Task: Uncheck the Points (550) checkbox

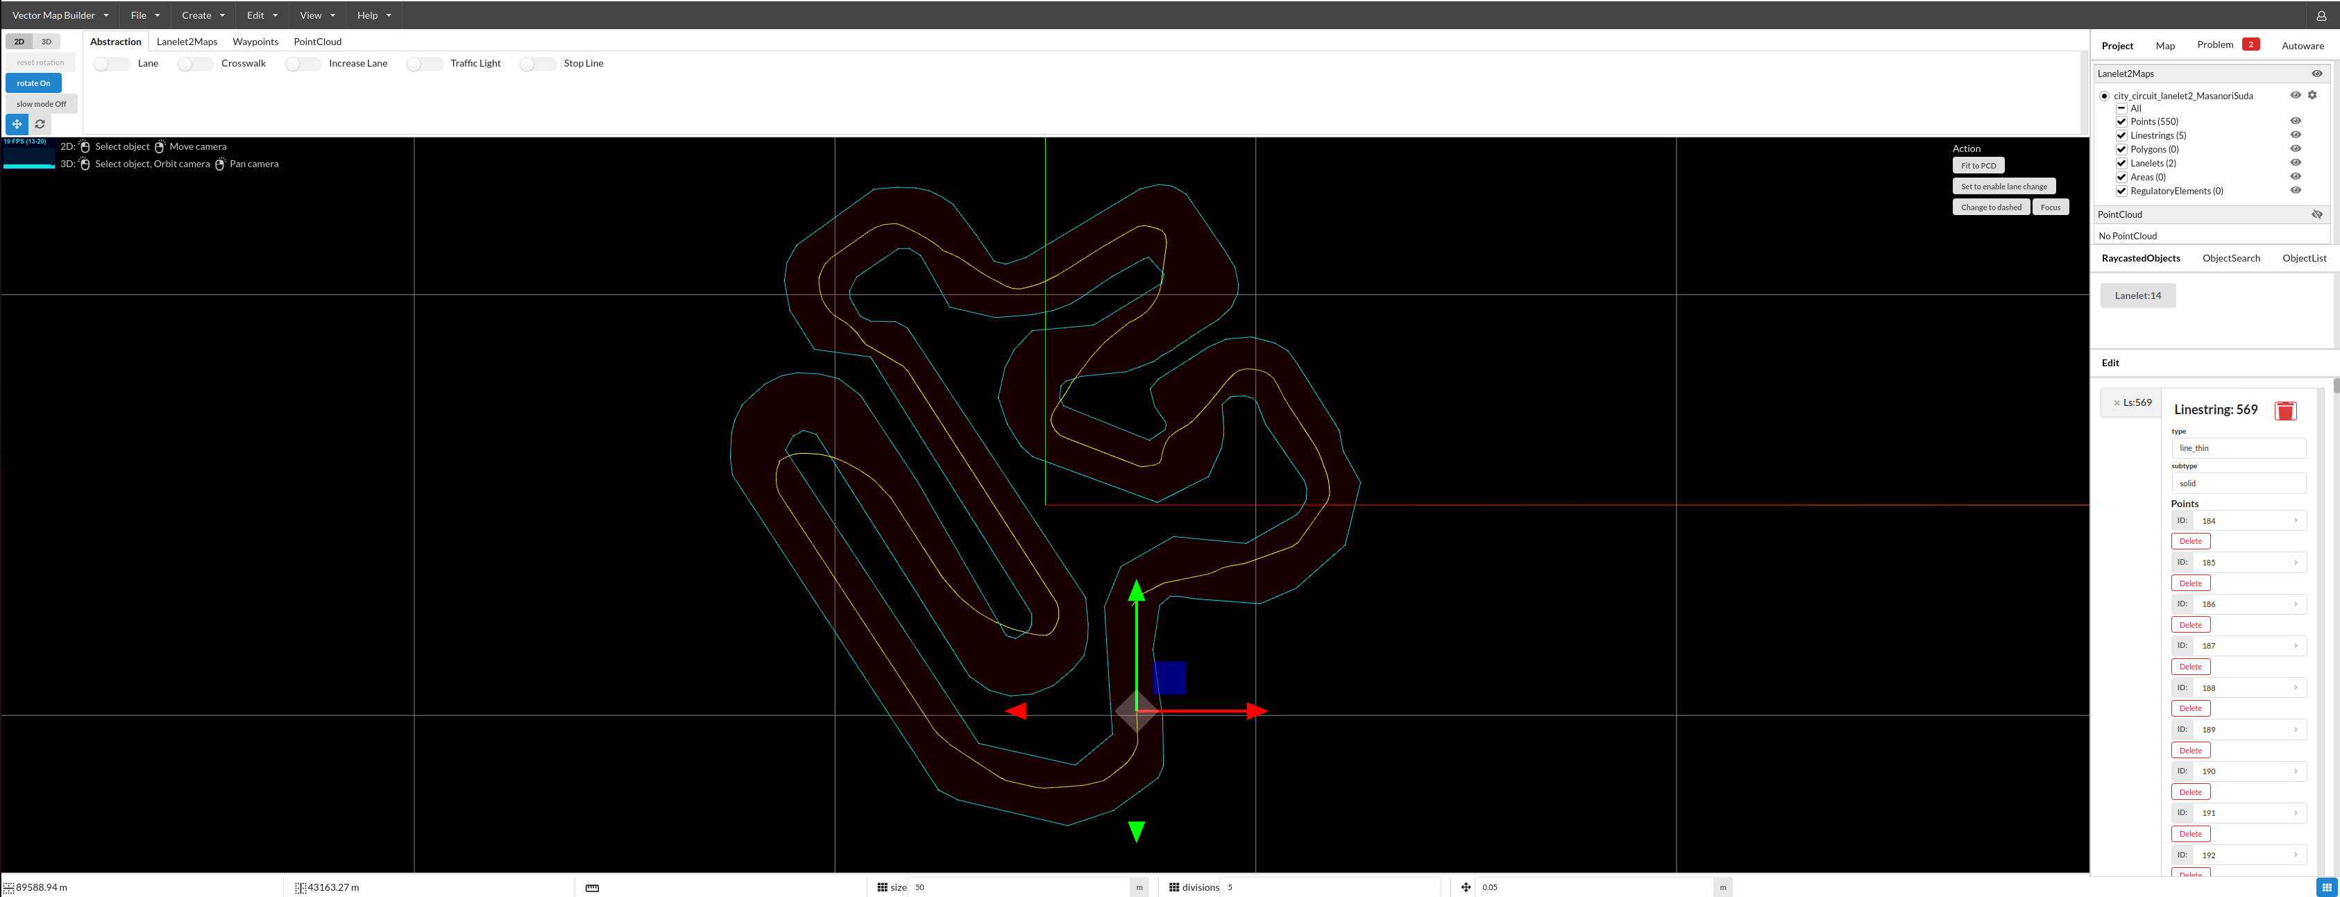Action: point(2121,121)
